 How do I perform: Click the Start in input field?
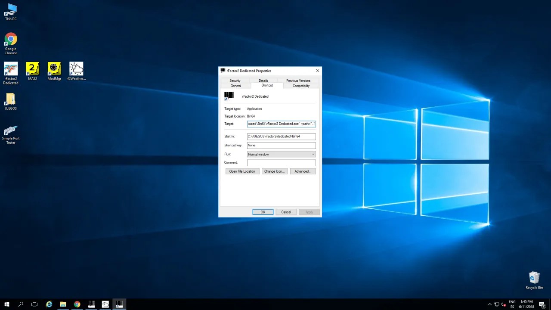pyautogui.click(x=282, y=136)
